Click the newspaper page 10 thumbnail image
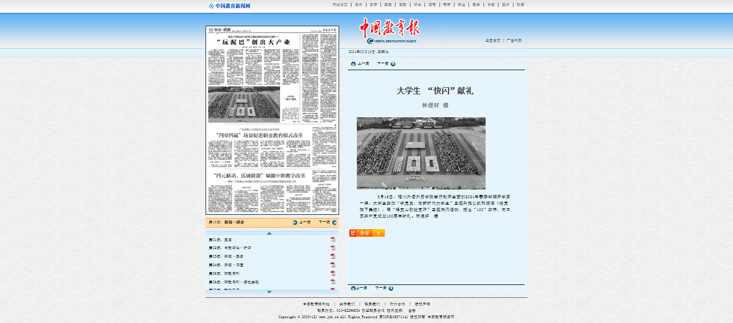 point(272,121)
